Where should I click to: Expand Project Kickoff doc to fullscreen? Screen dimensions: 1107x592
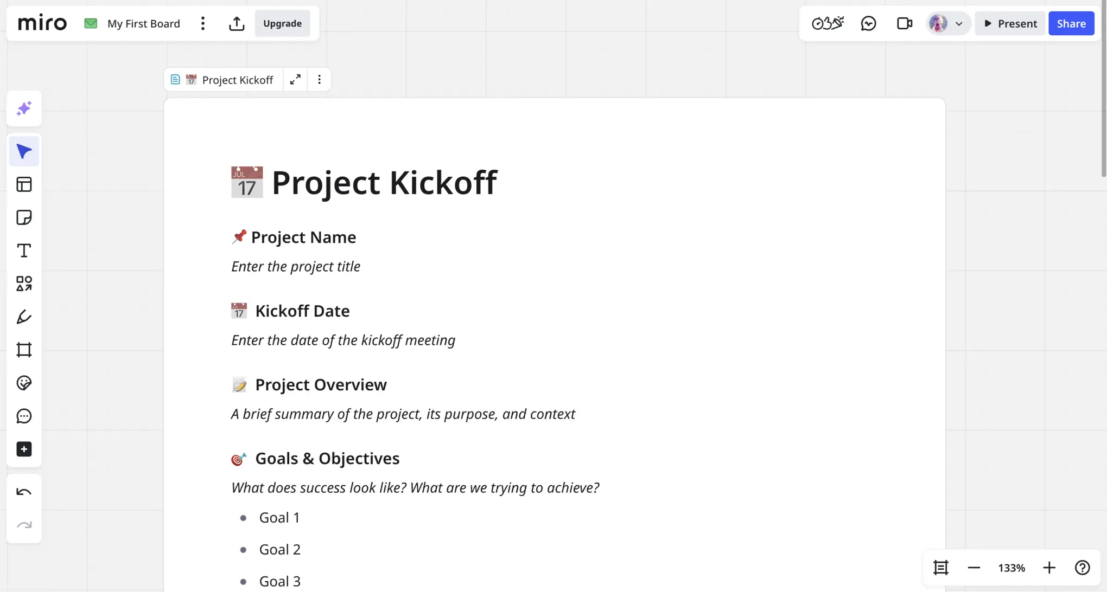[x=295, y=80]
